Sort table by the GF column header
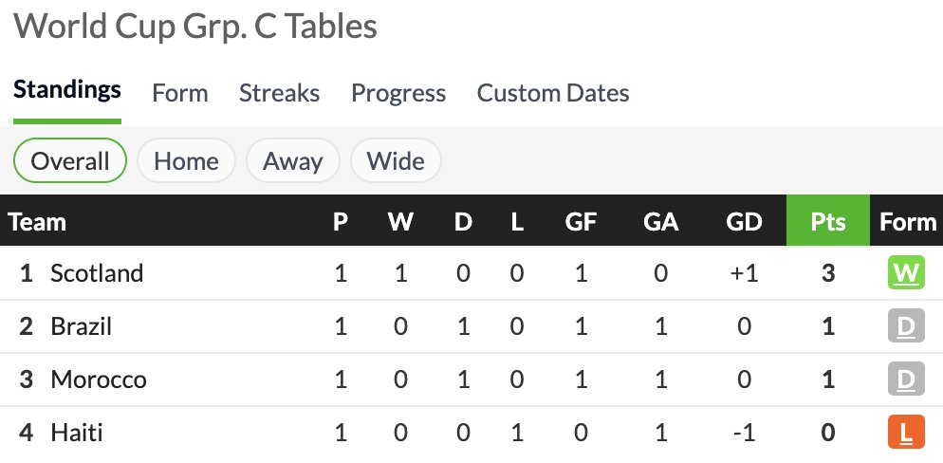This screenshot has width=943, height=463. pyautogui.click(x=581, y=221)
